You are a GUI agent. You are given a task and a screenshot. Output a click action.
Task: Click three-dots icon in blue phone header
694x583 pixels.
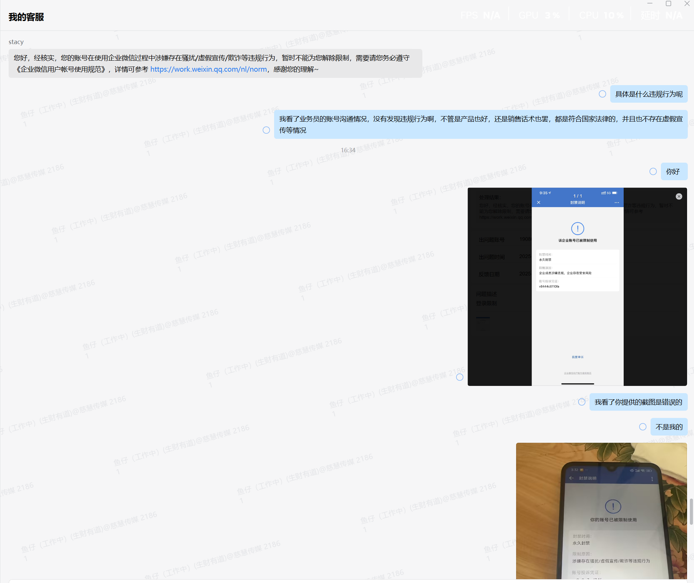pos(616,203)
